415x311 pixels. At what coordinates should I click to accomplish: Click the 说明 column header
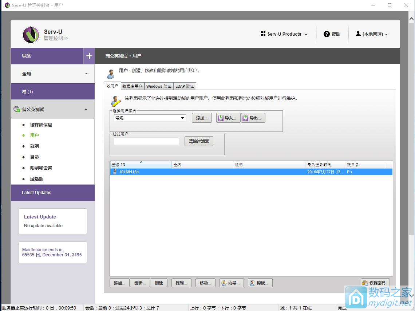pos(269,165)
